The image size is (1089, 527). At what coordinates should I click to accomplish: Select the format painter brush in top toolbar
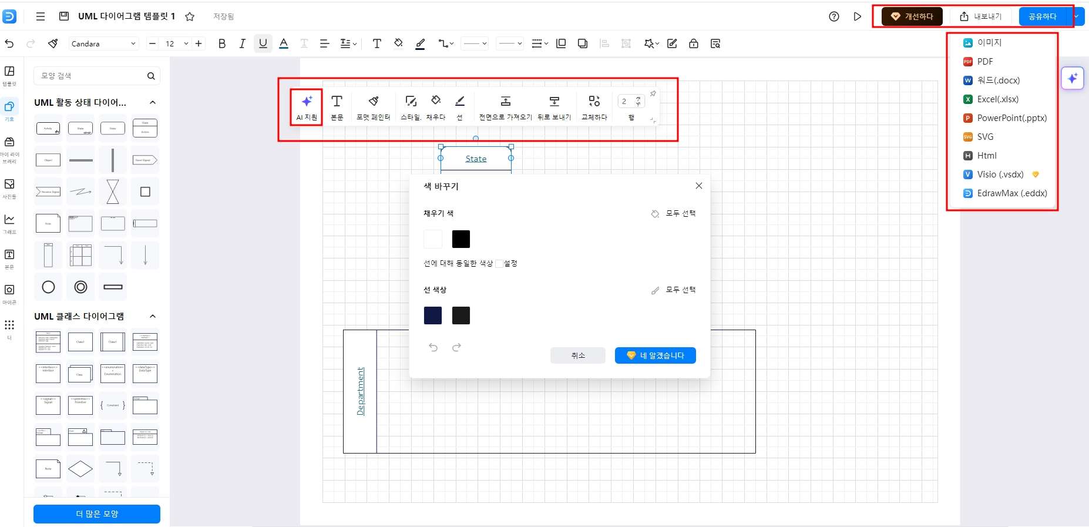pos(53,43)
